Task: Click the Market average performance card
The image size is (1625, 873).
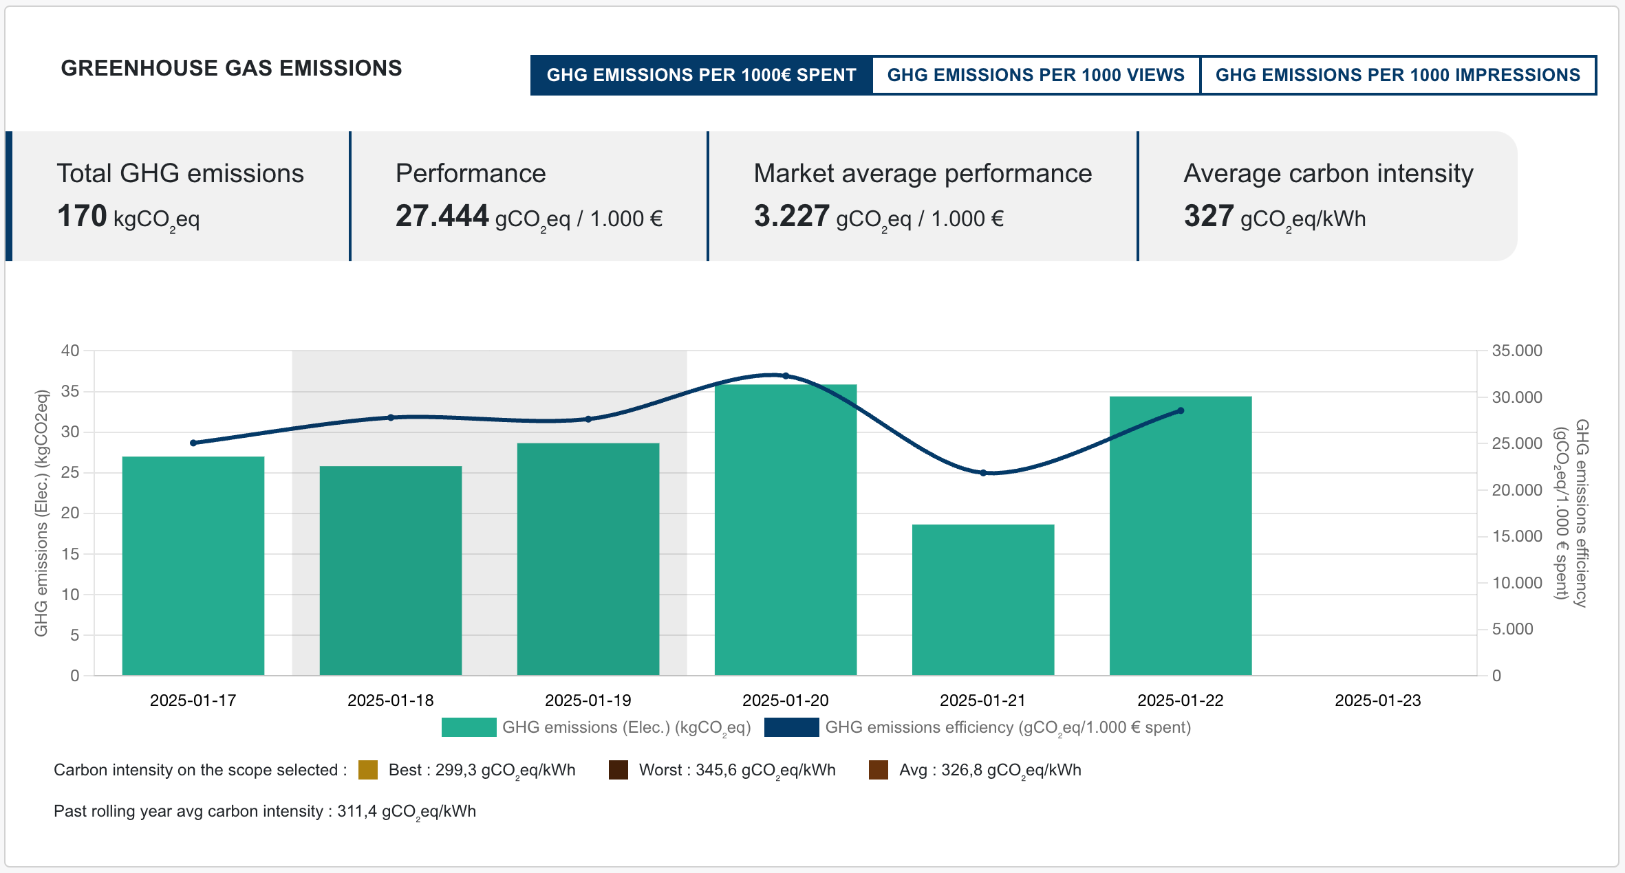Action: pos(922,196)
